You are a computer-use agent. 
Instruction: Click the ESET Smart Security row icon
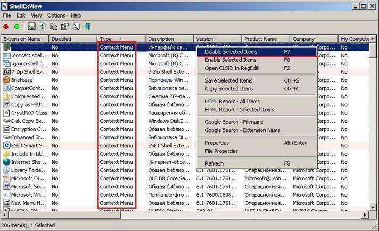(x=7, y=145)
